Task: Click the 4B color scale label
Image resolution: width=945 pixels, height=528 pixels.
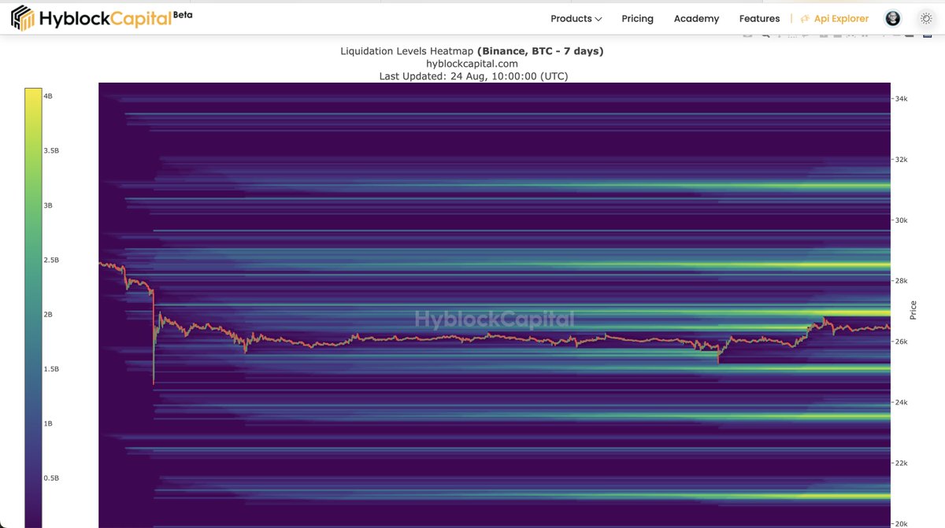Action: tap(48, 96)
